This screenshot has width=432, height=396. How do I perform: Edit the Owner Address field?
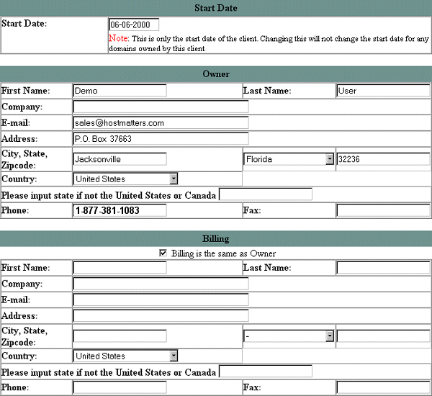[x=161, y=139]
